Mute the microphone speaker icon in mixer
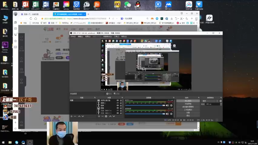Screen dimensions: 258x145 [x=167, y=105]
